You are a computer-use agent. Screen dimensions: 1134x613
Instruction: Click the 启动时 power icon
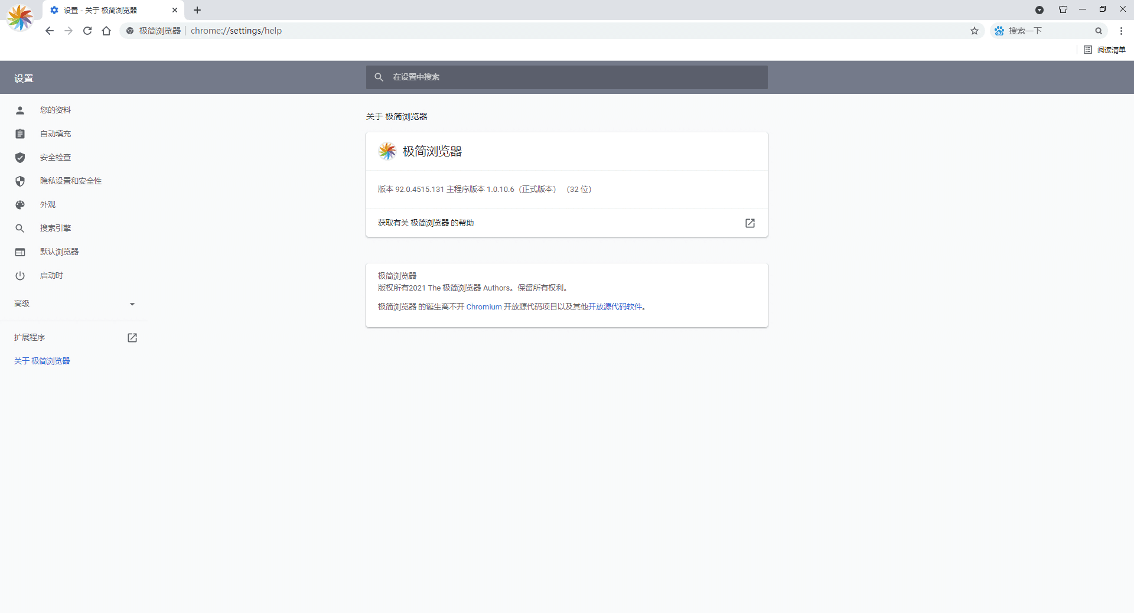[19, 275]
